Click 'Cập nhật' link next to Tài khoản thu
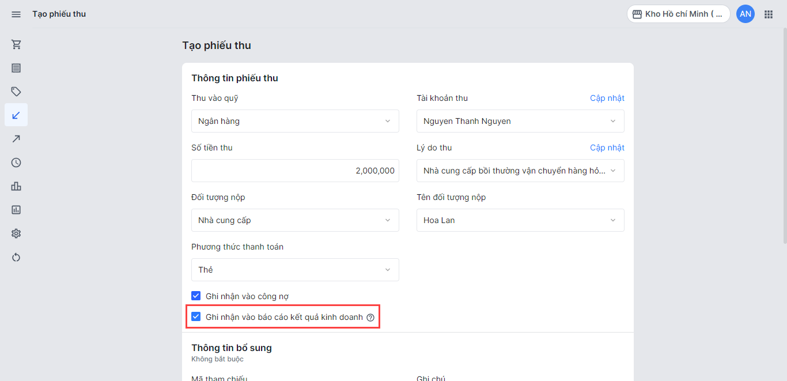787x381 pixels. [x=607, y=98]
